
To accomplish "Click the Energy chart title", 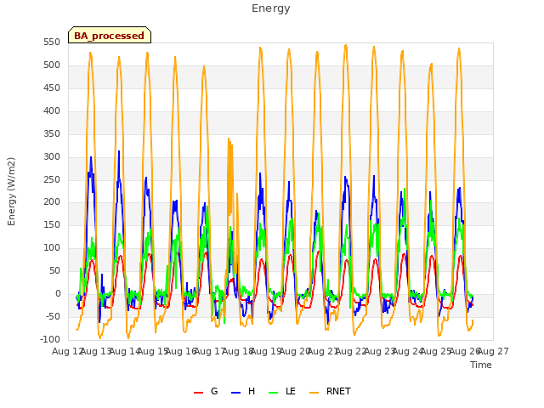I will [270, 8].
